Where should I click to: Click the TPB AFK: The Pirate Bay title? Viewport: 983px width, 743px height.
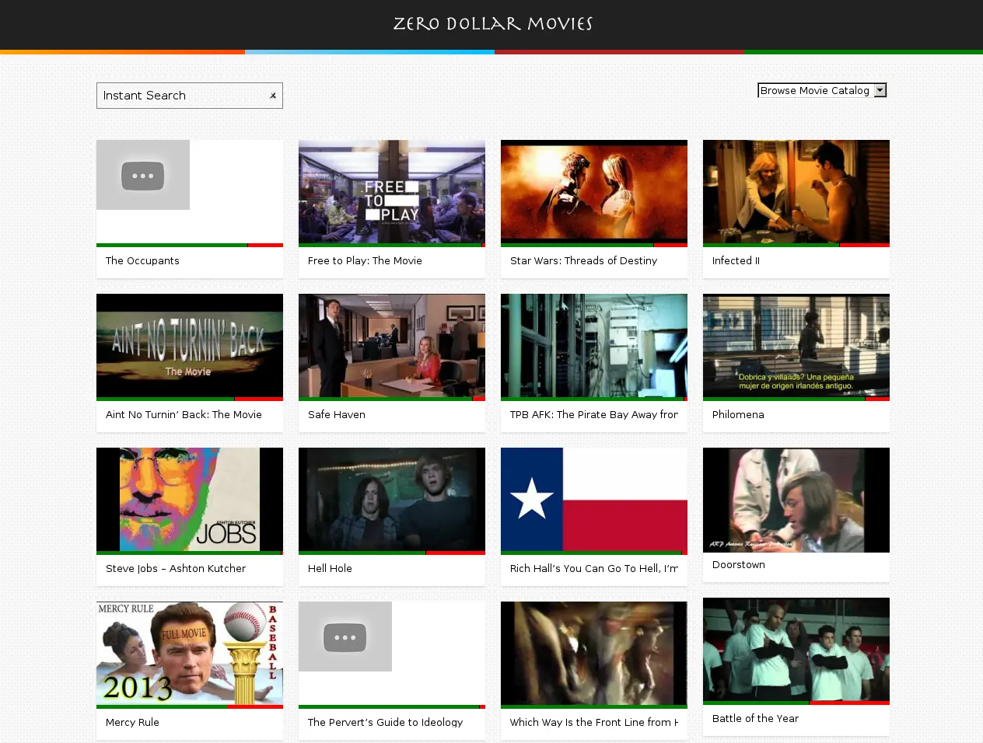[x=594, y=415]
